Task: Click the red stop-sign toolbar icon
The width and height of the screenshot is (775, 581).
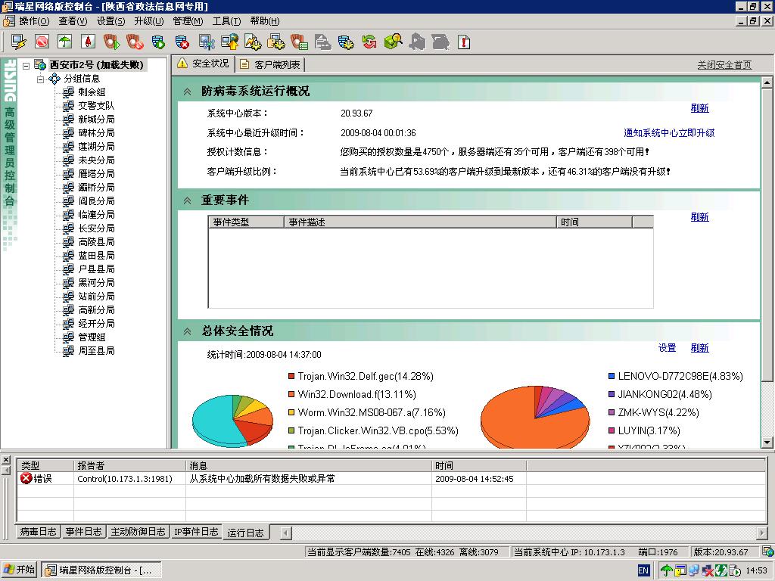Action: [42, 42]
